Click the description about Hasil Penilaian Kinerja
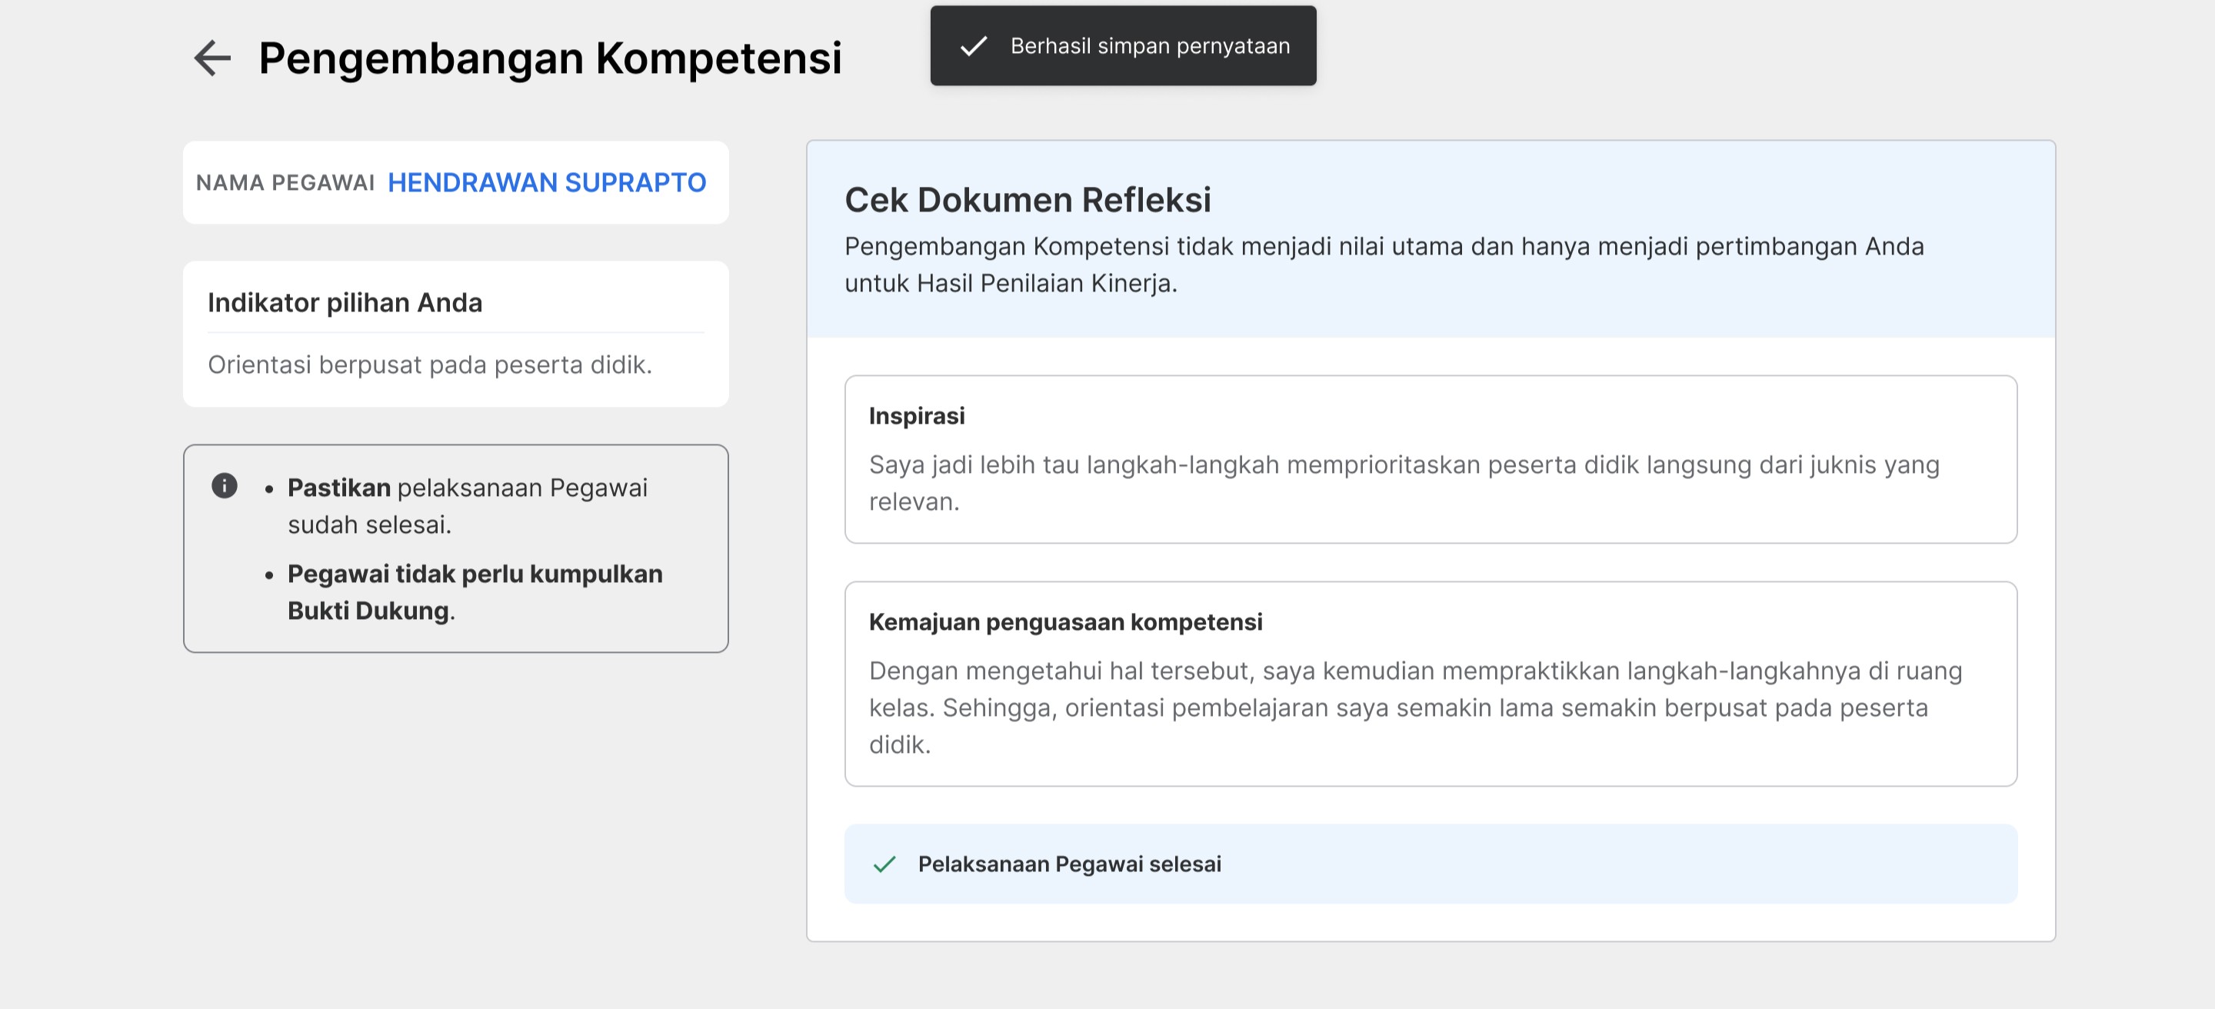The image size is (2215, 1009). click(1384, 265)
